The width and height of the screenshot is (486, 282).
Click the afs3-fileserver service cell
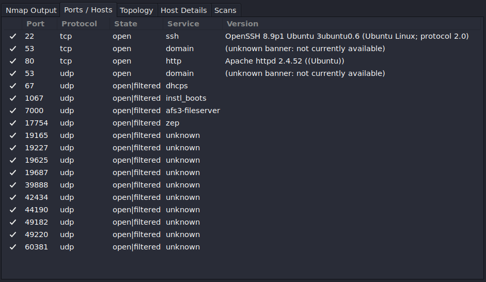pos(193,111)
